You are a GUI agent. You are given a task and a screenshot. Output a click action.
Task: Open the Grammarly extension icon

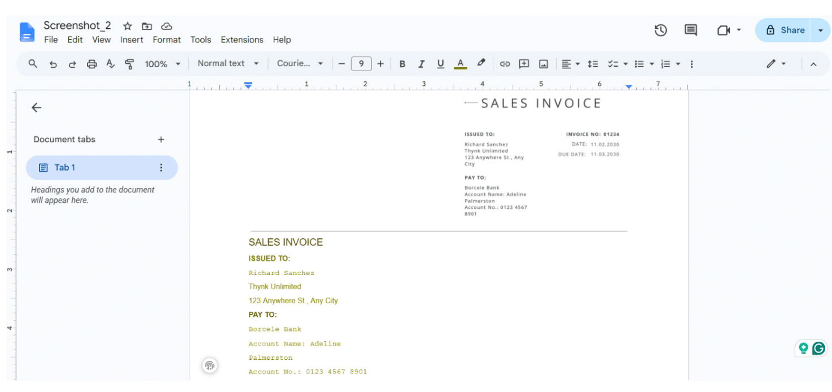(x=818, y=349)
